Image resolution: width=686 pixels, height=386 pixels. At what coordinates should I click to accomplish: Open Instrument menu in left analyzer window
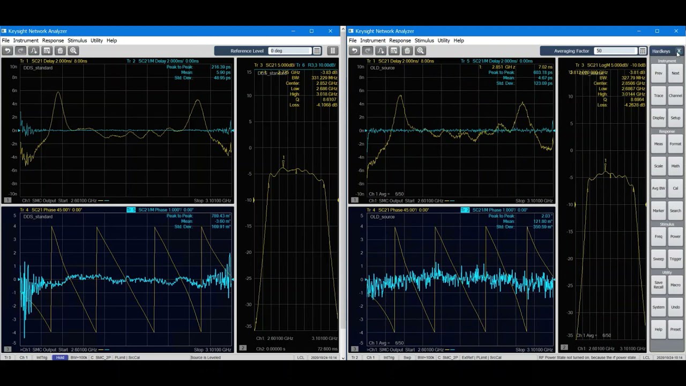click(x=26, y=40)
